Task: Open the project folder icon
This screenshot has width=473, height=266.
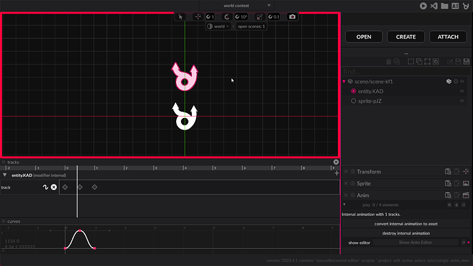Action: 444,5
